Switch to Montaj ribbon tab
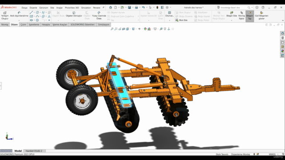 [x=5, y=24]
